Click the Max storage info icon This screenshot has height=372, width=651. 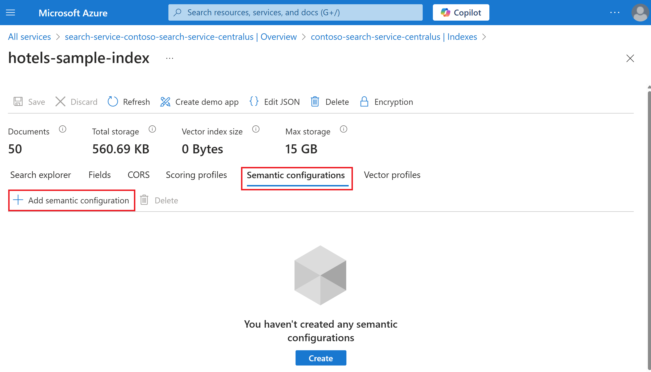(x=343, y=129)
